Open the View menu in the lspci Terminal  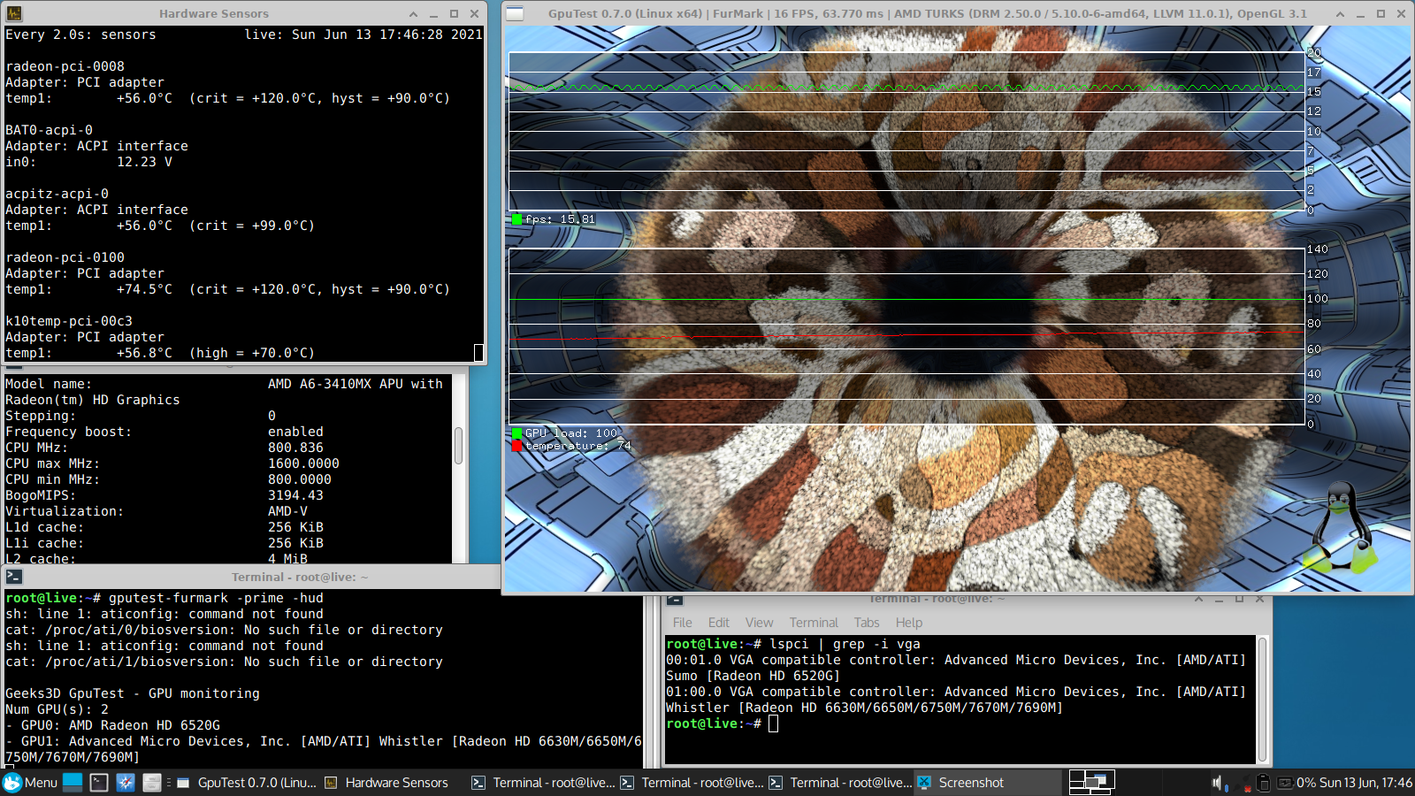(x=759, y=623)
